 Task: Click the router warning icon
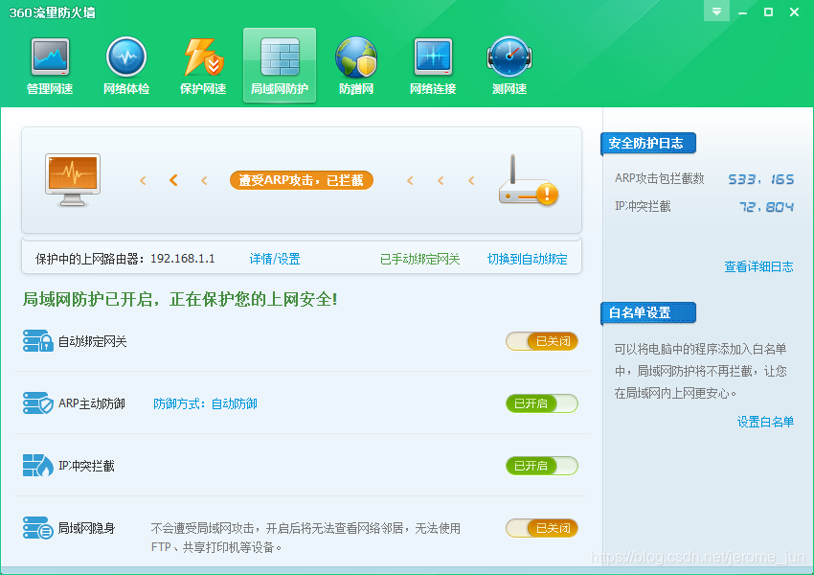[x=528, y=180]
